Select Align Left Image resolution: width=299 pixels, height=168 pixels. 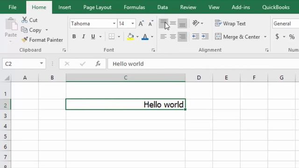click(x=164, y=36)
